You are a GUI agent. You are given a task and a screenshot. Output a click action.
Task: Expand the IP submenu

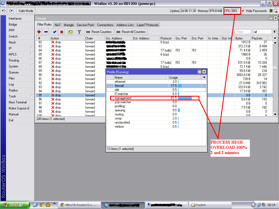click(x=31, y=48)
